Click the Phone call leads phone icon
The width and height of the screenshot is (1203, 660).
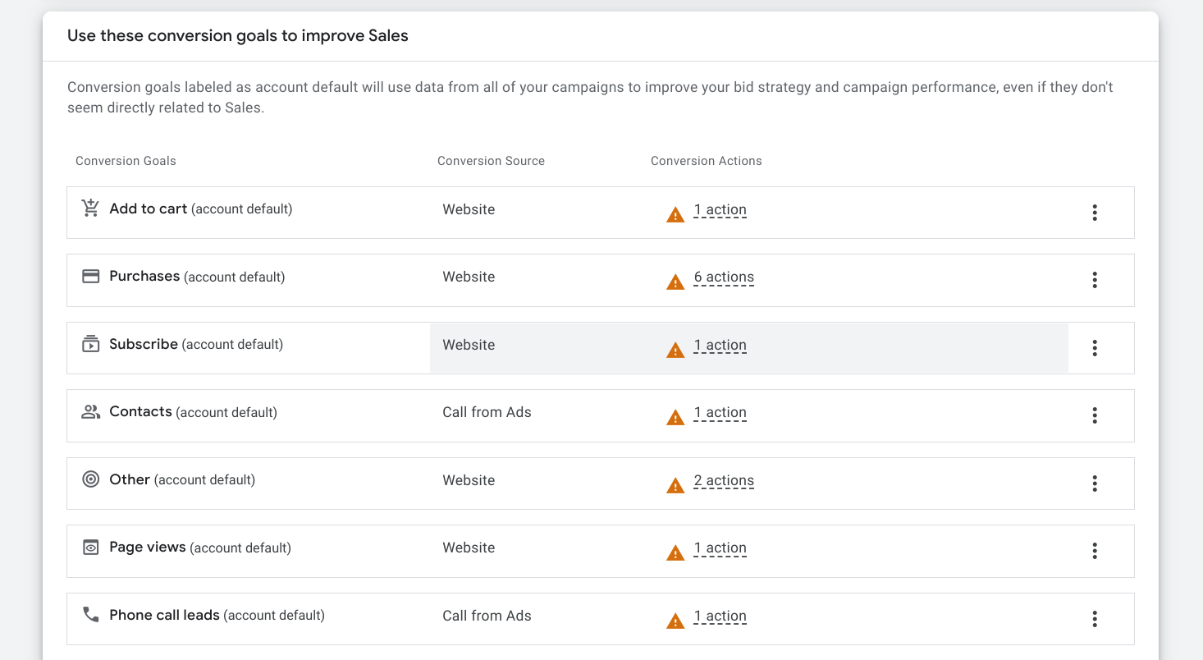click(x=90, y=615)
